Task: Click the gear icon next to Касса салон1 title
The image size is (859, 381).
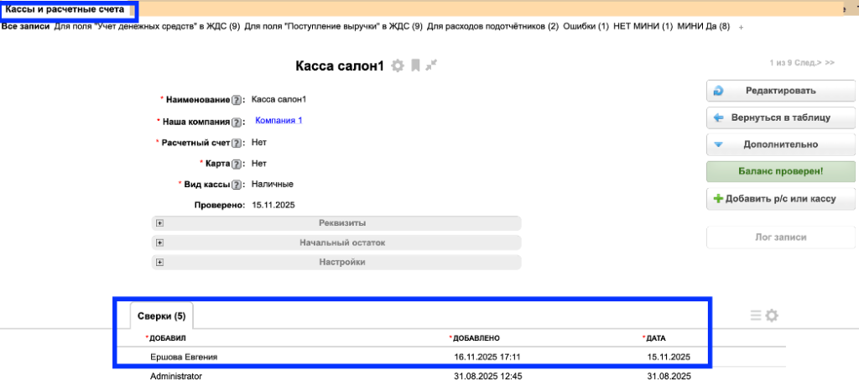Action: pos(398,65)
